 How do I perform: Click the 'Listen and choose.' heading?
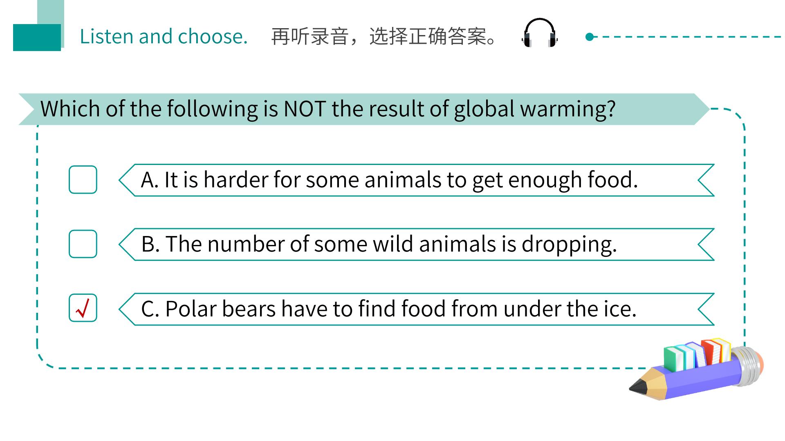164,36
